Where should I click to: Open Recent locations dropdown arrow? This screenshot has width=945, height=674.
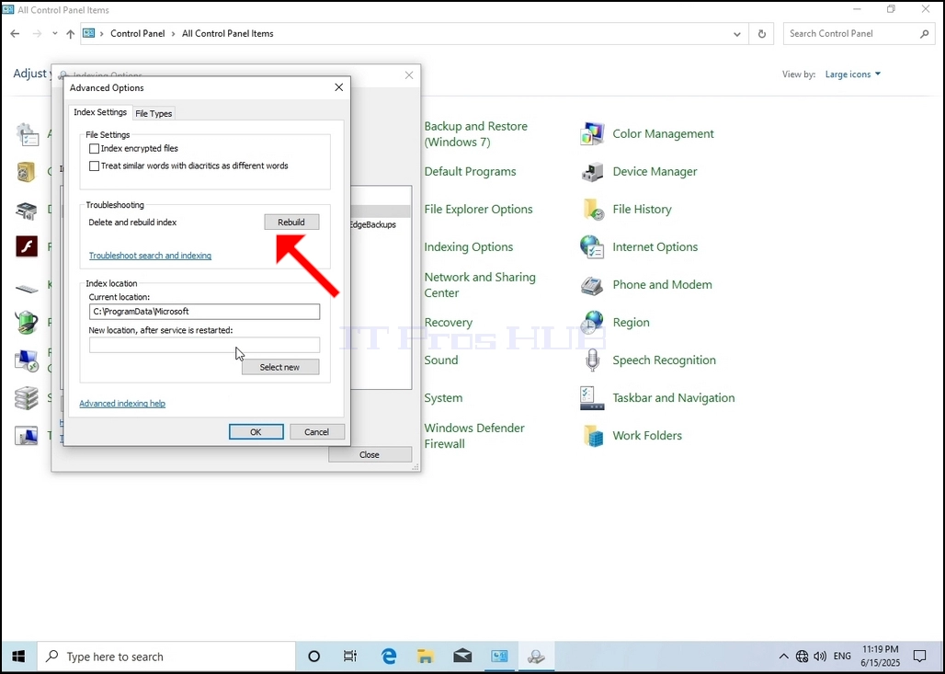click(x=55, y=34)
